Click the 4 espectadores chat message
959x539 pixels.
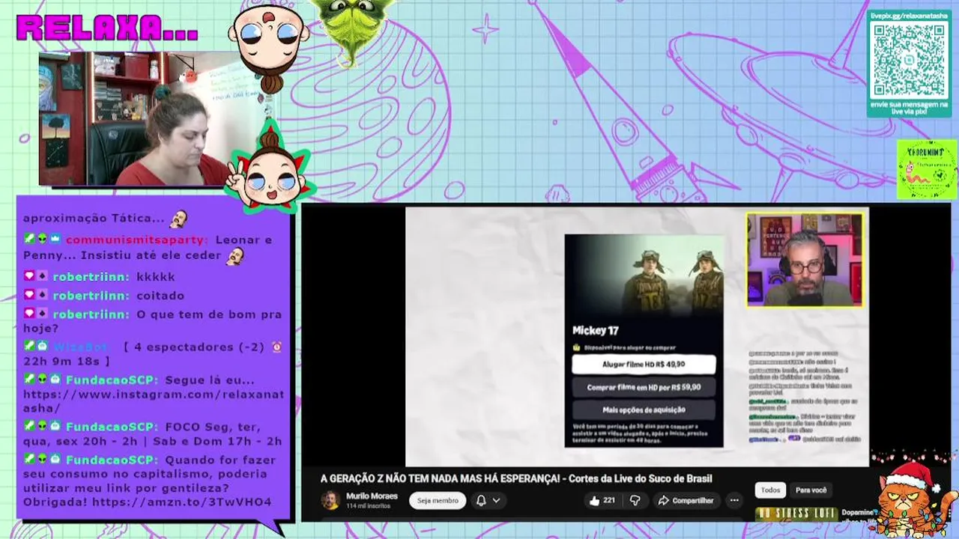tap(153, 353)
